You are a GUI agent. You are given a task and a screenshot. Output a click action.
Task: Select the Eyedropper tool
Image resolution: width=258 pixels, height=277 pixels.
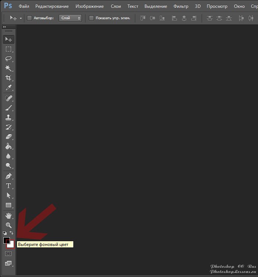(8, 88)
